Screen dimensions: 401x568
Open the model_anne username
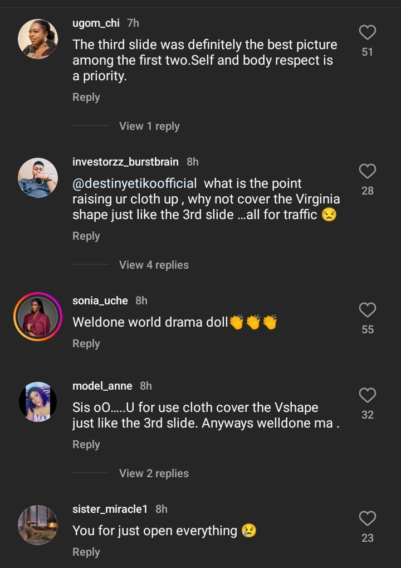[x=102, y=386]
